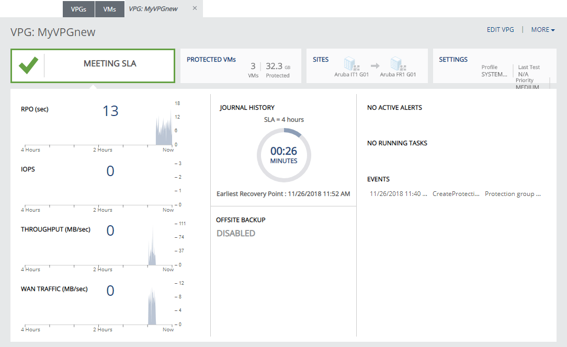This screenshot has height=347, width=567.
Task: Click the SLA = 4 hours text
Action: click(x=284, y=120)
